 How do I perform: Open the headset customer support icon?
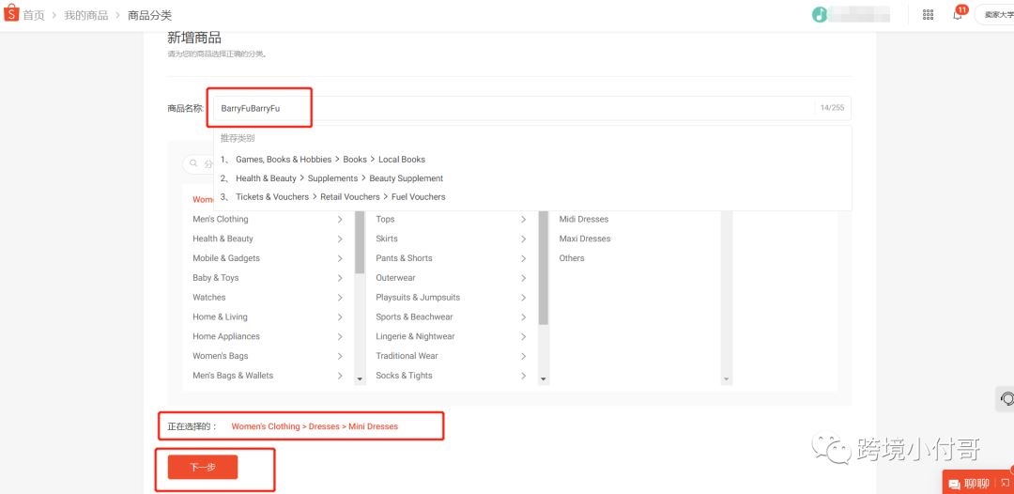1006,398
